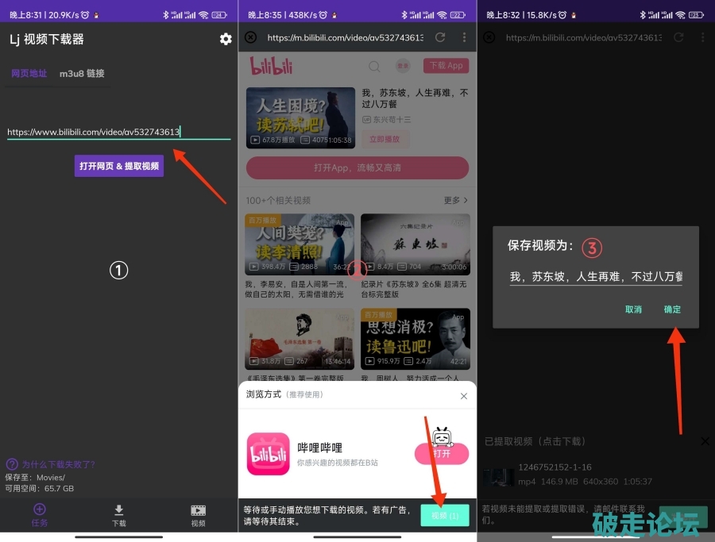715x542 pixels.
Task: Tap the pink 打开 bilibili app button
Action: (442, 453)
